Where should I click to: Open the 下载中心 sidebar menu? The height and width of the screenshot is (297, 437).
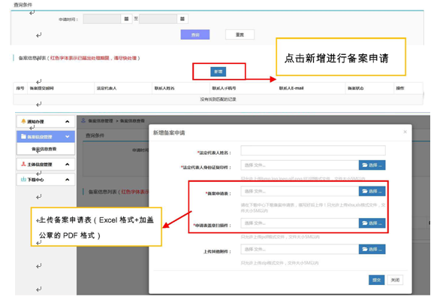coord(46,180)
